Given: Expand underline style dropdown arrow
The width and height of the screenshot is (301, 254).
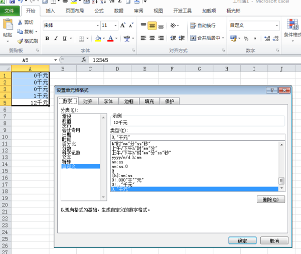Looking at the screenshot, I should (71, 38).
